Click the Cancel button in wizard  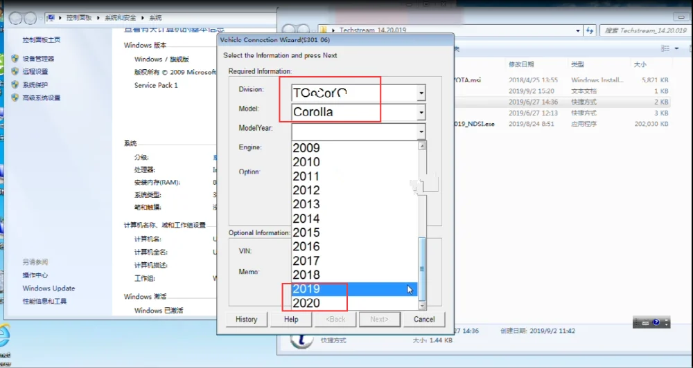(424, 320)
